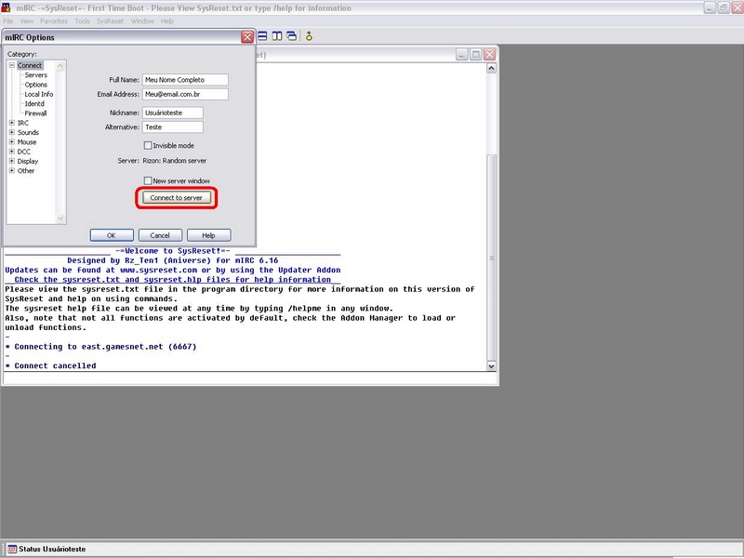Check the New server window option

pos(148,180)
